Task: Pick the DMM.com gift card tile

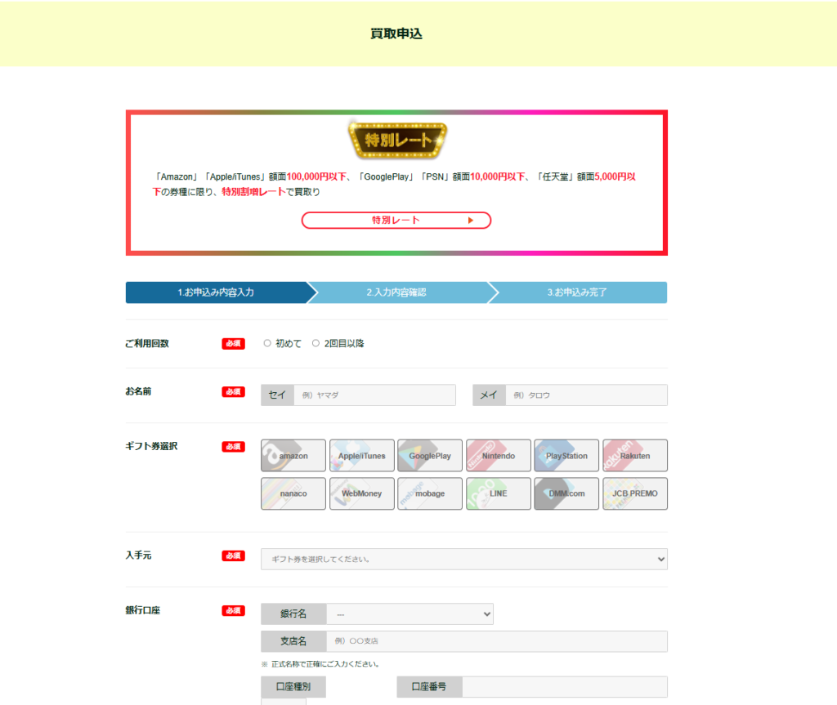Action: 566,493
